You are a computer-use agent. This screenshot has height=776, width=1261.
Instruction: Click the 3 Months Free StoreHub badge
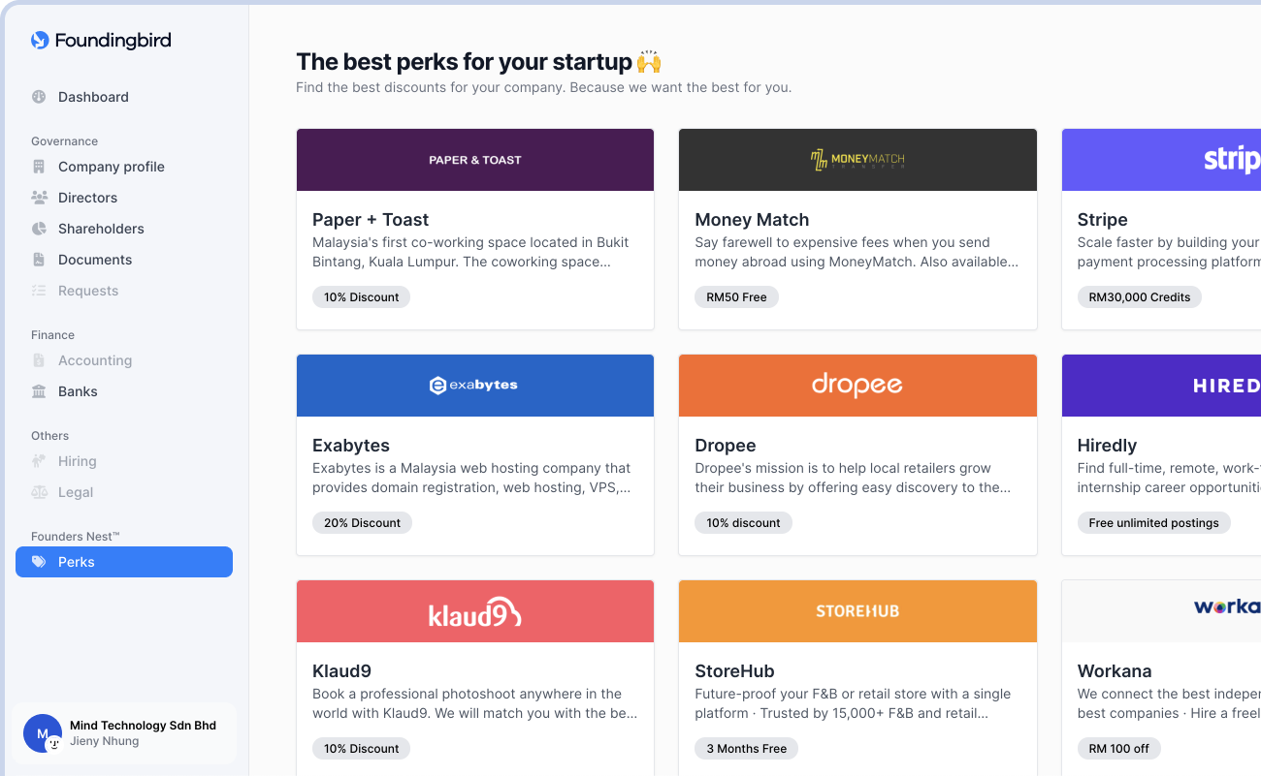point(747,749)
